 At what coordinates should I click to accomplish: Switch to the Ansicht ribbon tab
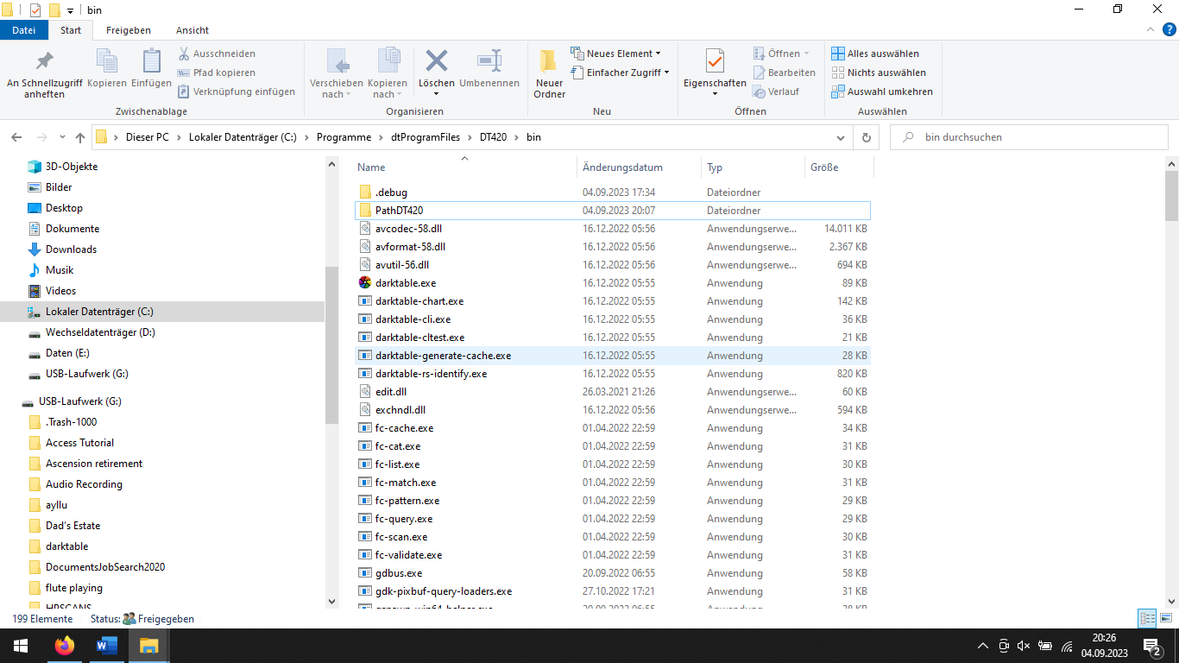tap(192, 30)
